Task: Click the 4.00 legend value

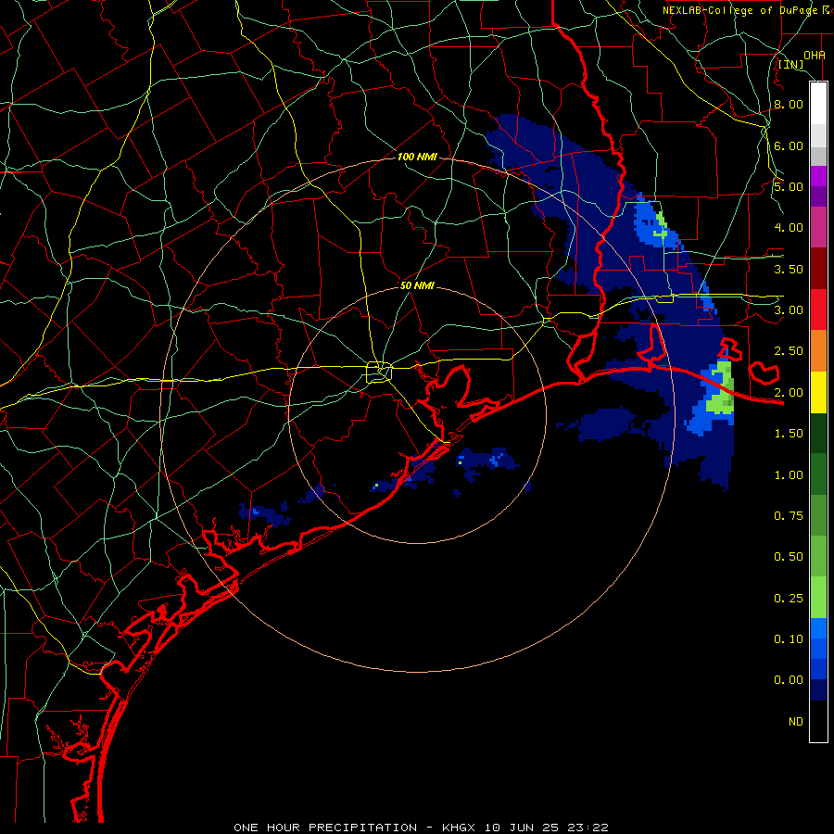Action: (789, 228)
